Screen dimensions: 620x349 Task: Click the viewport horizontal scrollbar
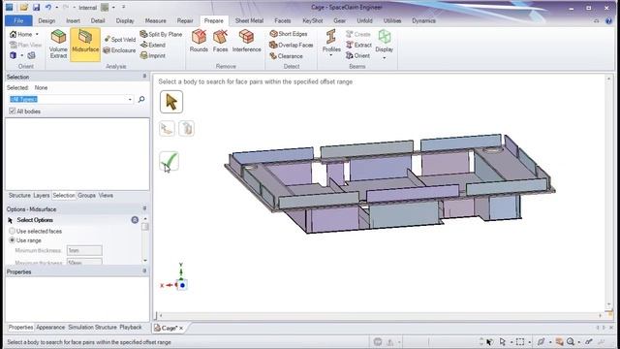click(x=380, y=315)
